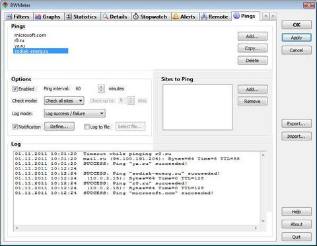Click Add in the Pings section
The width and height of the screenshot is (317, 246).
click(x=252, y=36)
